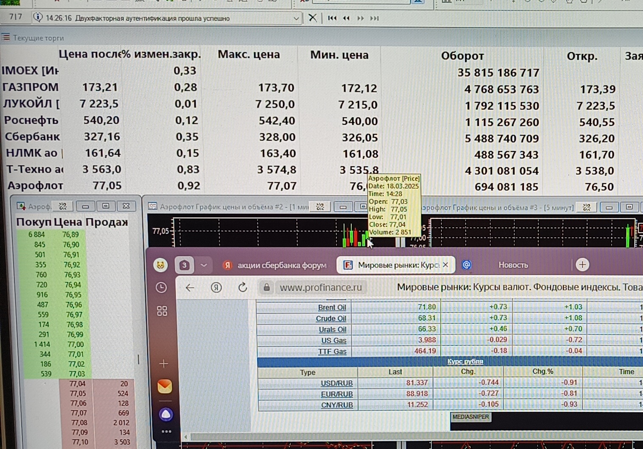Click the Текущие торги window menu icon
This screenshot has height=449, width=643.
(6, 37)
